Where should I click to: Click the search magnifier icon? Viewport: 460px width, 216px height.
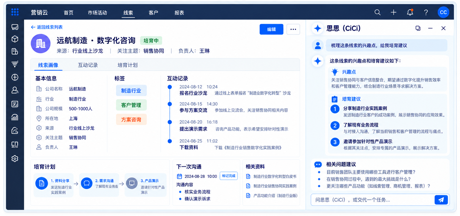coord(377,12)
